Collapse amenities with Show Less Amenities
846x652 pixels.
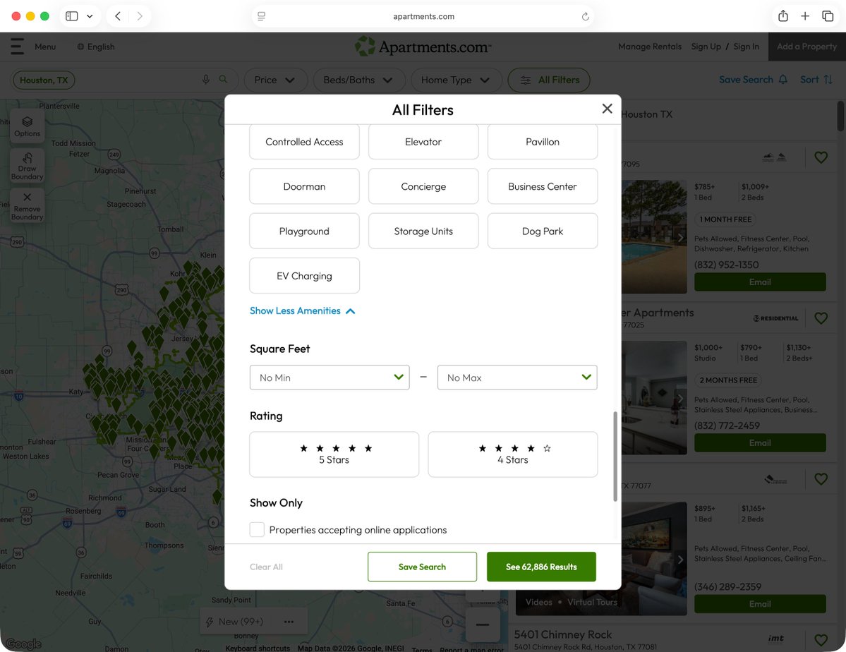tap(302, 311)
